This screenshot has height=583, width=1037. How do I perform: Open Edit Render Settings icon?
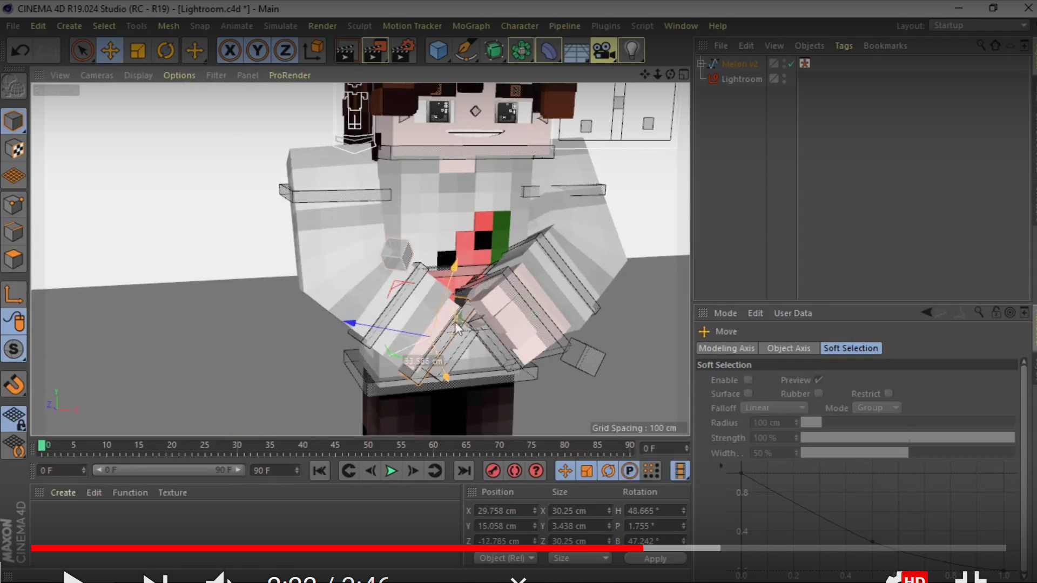(403, 51)
